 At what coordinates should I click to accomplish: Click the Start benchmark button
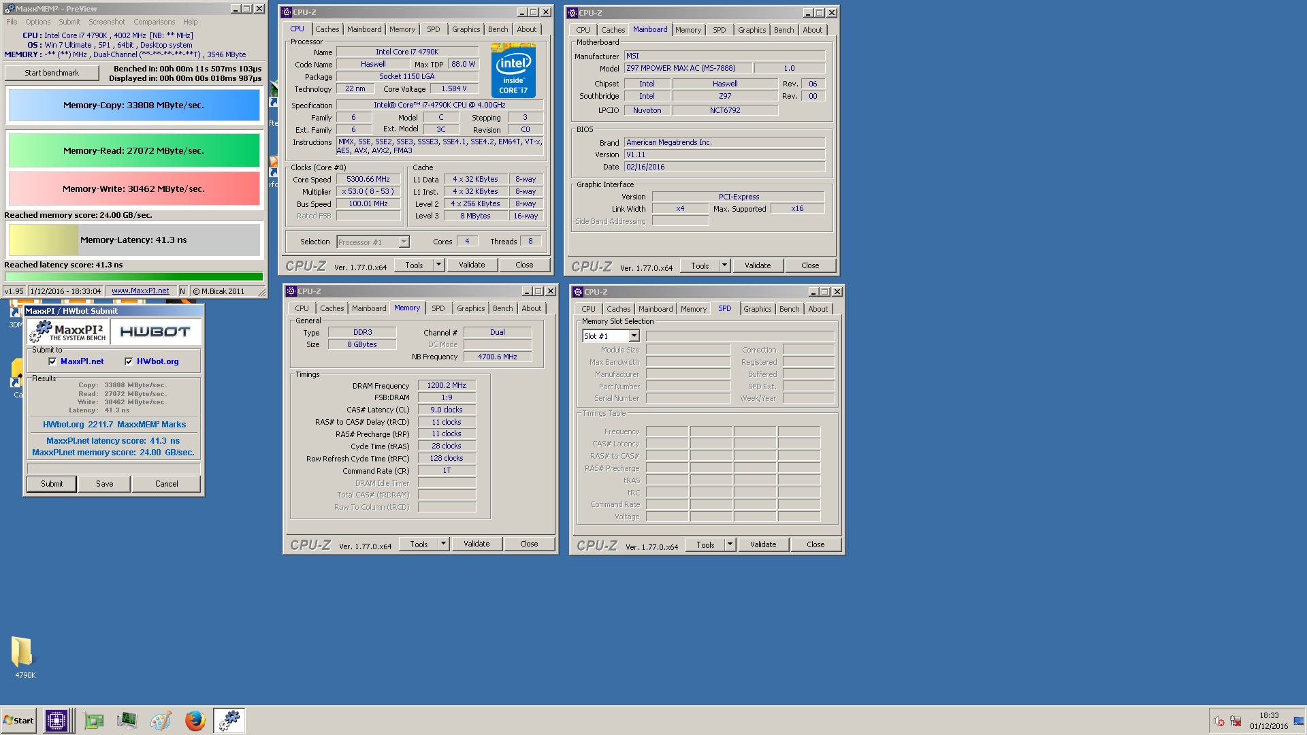[52, 73]
